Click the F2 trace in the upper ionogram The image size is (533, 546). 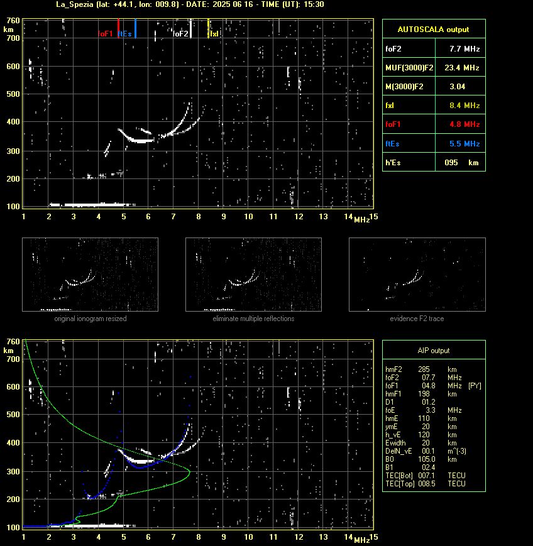[x=174, y=129]
